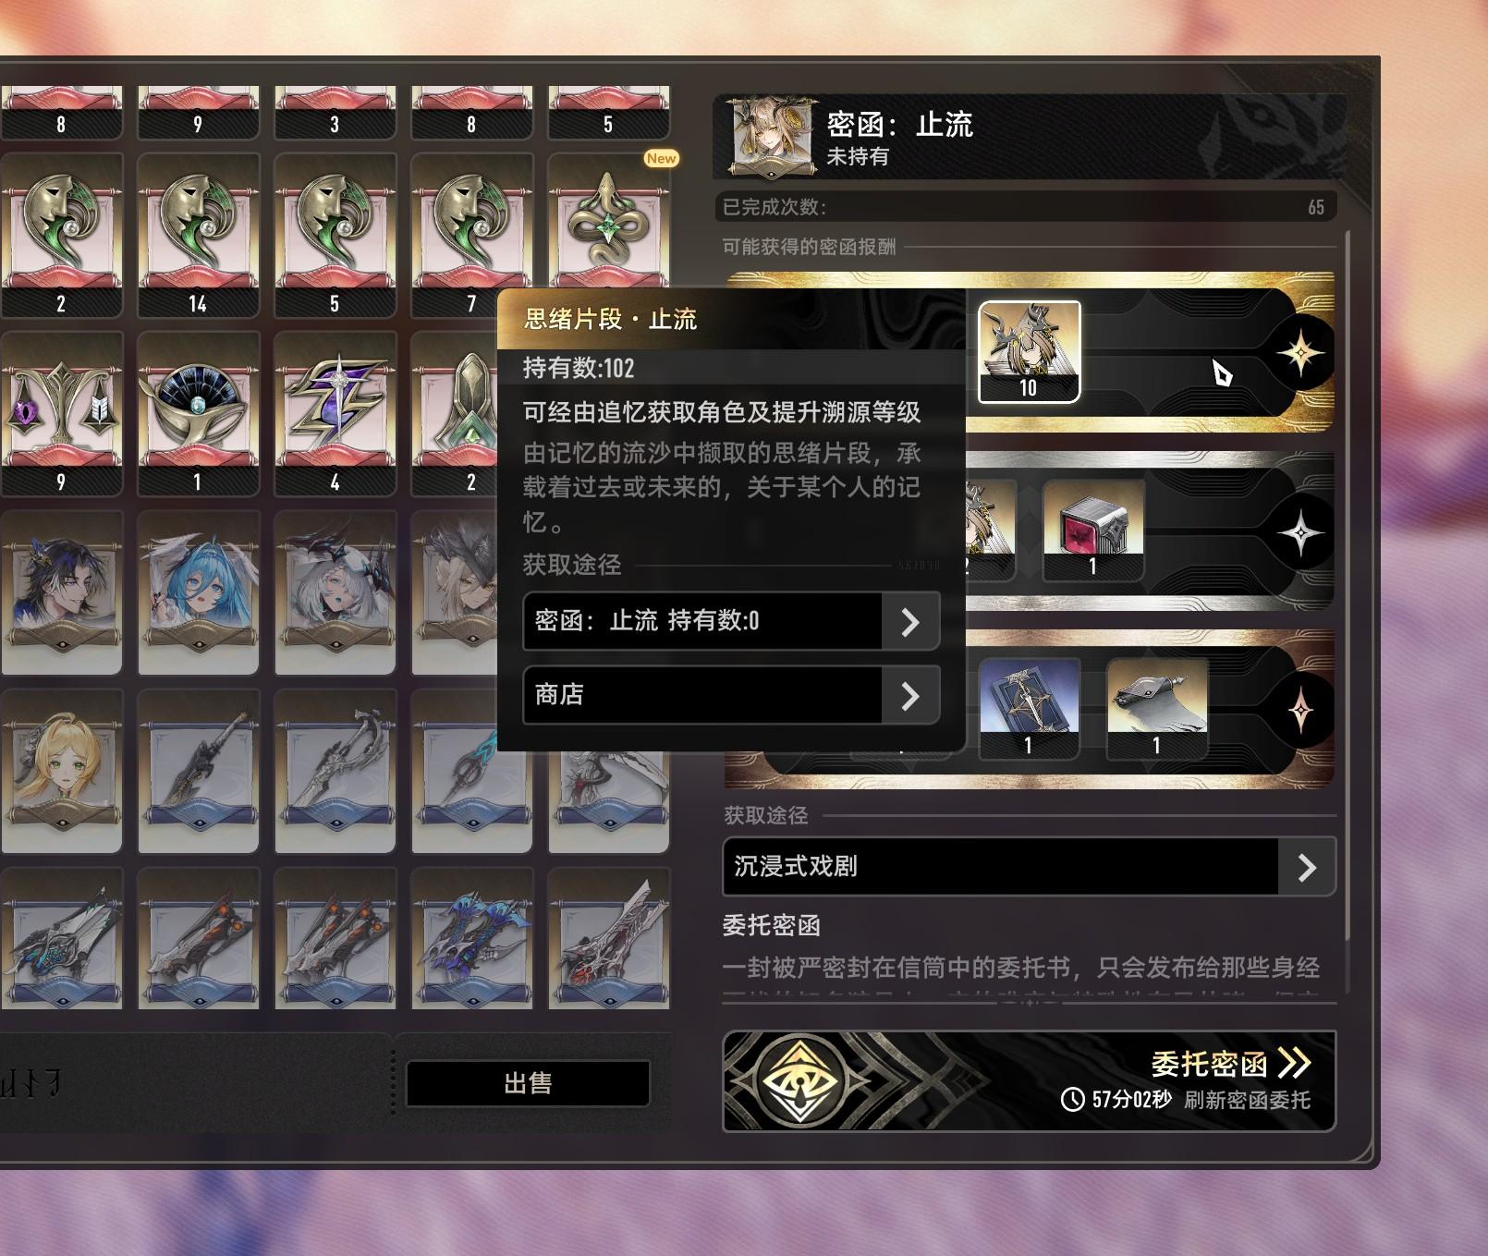Viewport: 1488px width, 1256px height.
Task: Start the 委托密函 commission button
Action: click(x=1029, y=1081)
